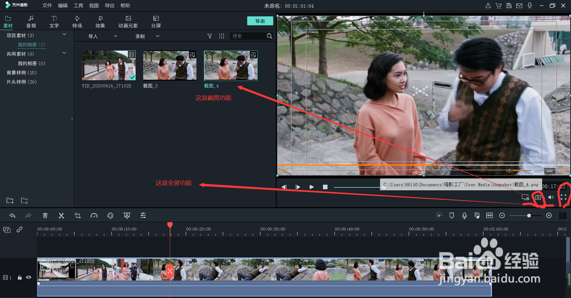Open 片头样例 (20) samples
571x298 pixels.
click(21, 82)
